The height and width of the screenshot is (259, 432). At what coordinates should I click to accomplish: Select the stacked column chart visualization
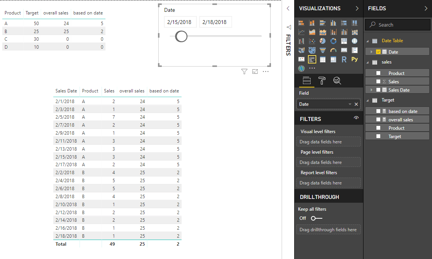312,23
